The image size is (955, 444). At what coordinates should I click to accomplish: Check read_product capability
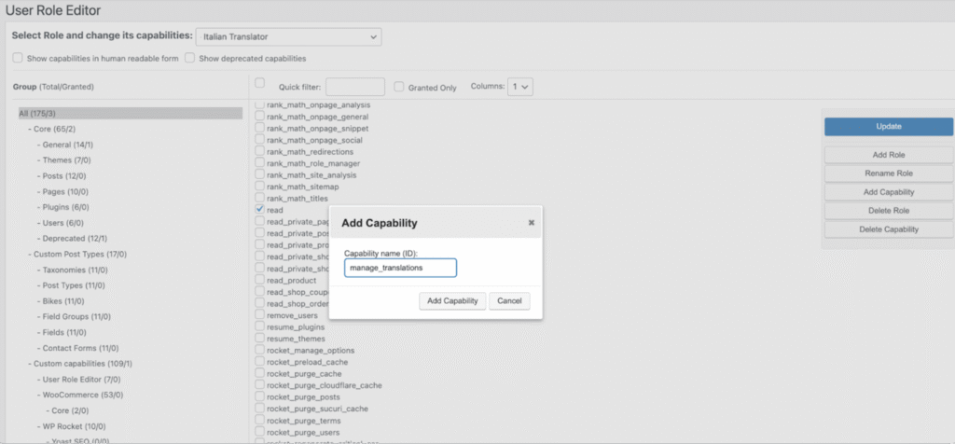(x=259, y=280)
